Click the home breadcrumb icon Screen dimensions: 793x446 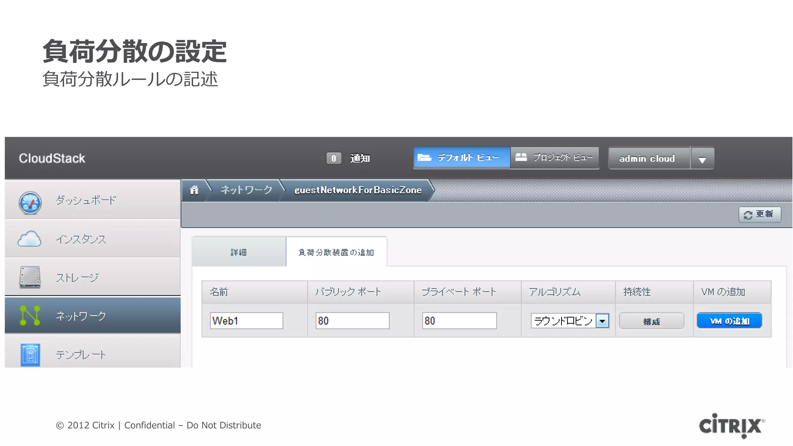click(194, 190)
